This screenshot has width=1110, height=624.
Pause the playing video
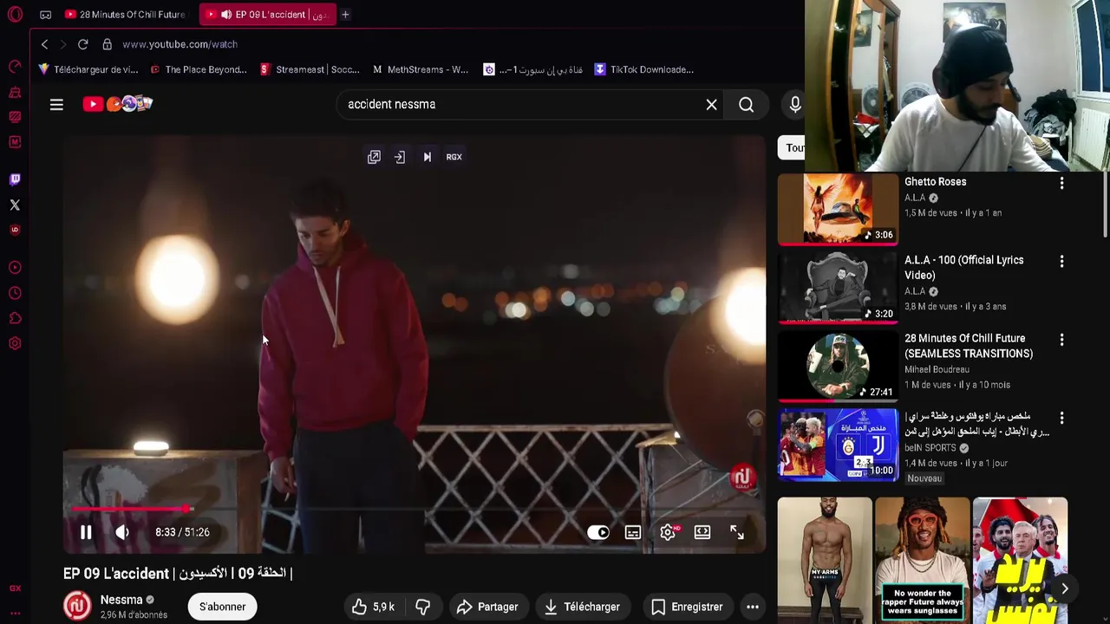86,532
